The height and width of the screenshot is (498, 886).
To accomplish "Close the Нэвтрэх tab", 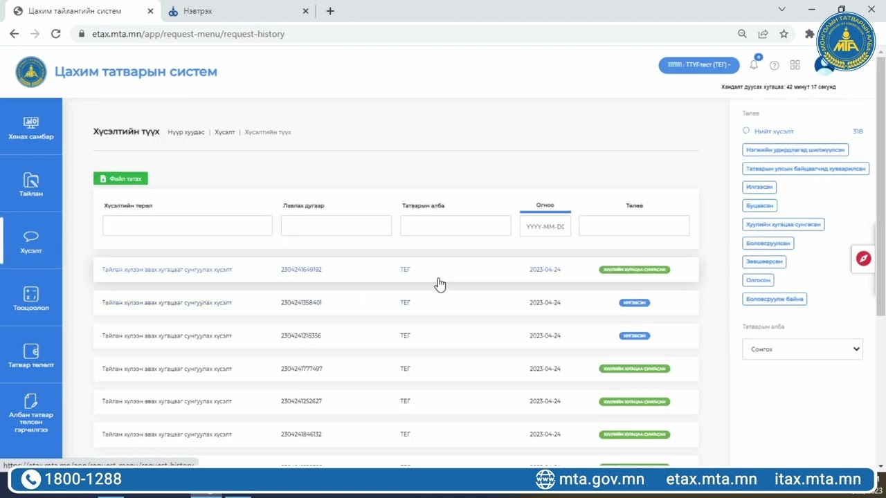I will click(305, 11).
